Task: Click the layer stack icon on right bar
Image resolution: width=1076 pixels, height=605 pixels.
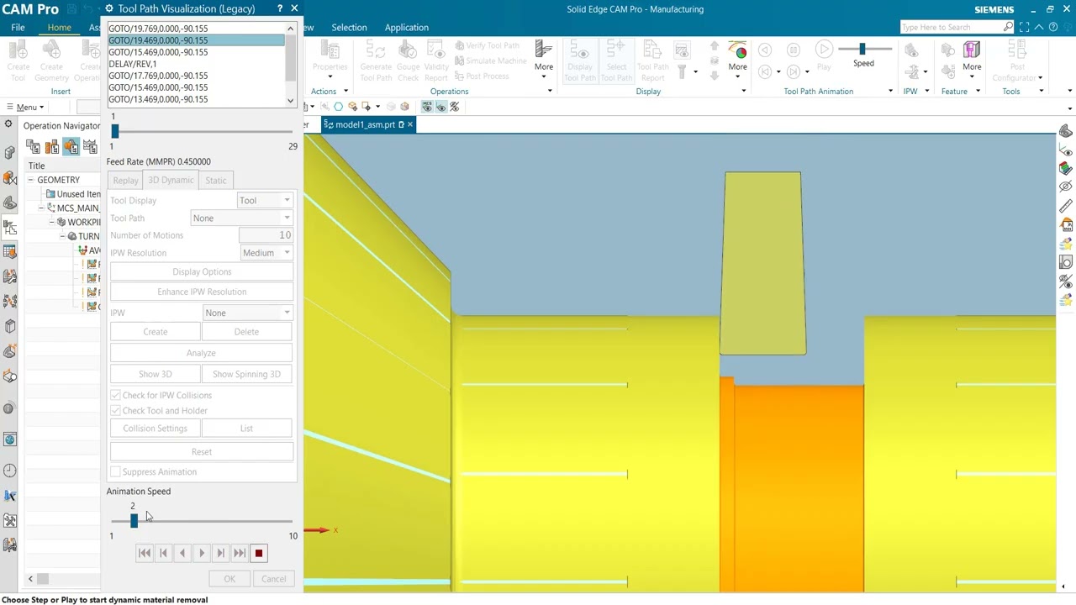Action: (1065, 169)
